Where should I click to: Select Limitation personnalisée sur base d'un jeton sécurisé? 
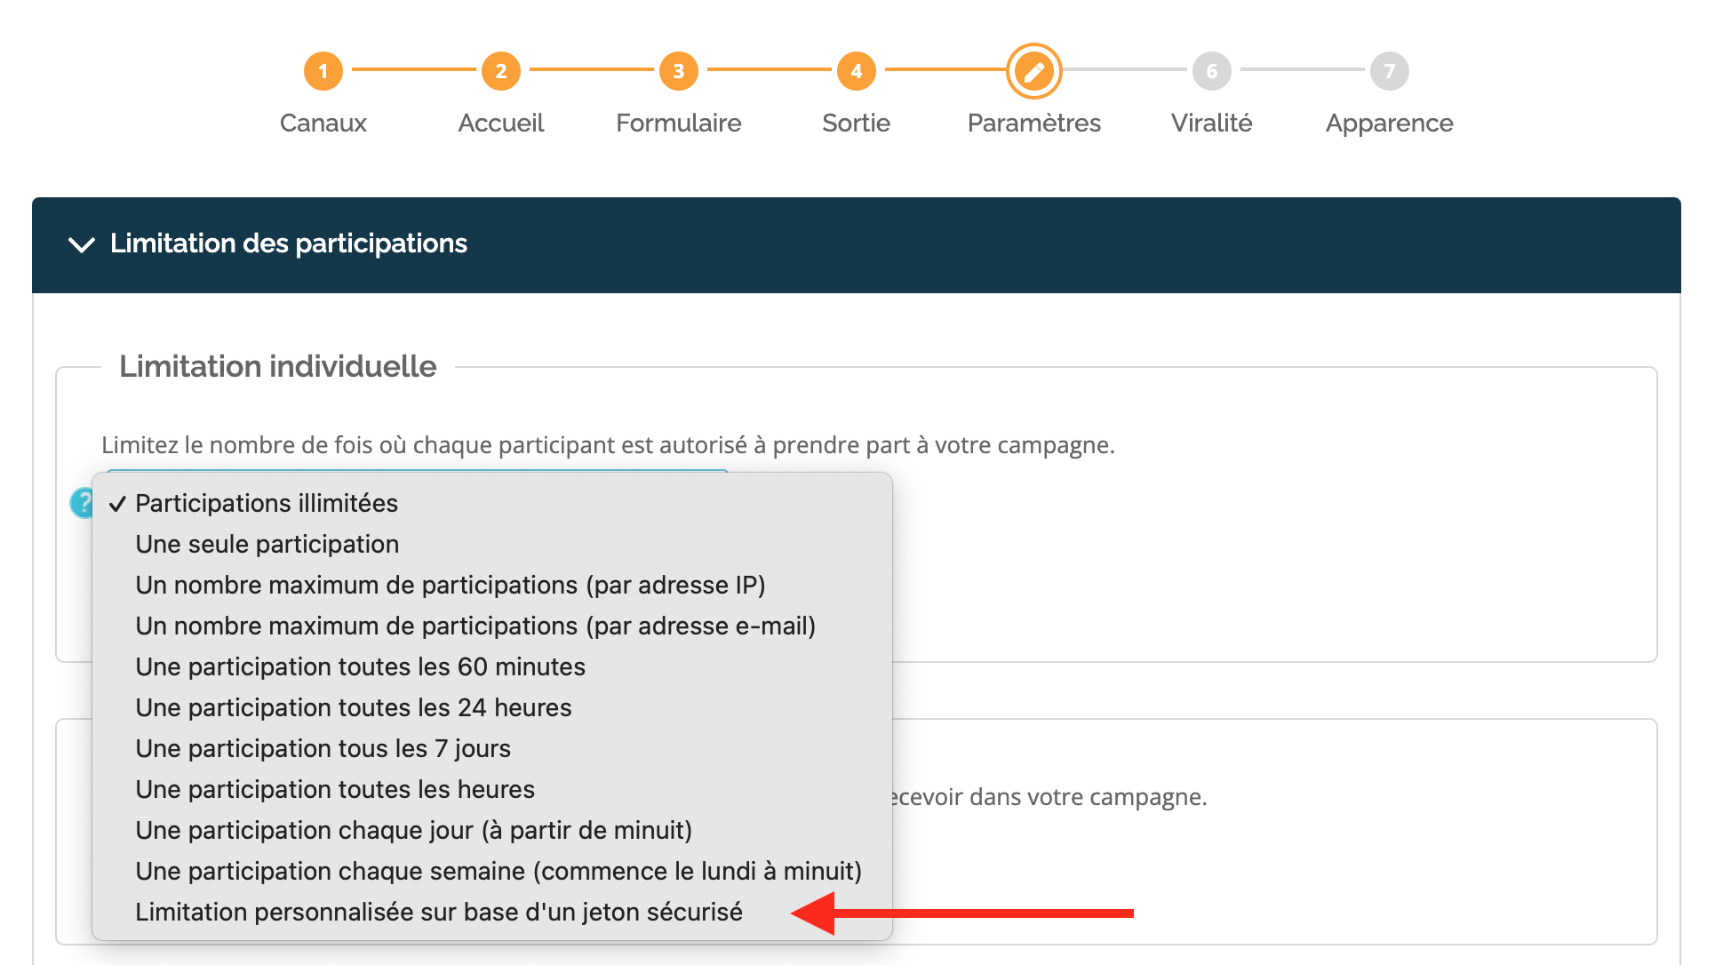click(x=492, y=912)
